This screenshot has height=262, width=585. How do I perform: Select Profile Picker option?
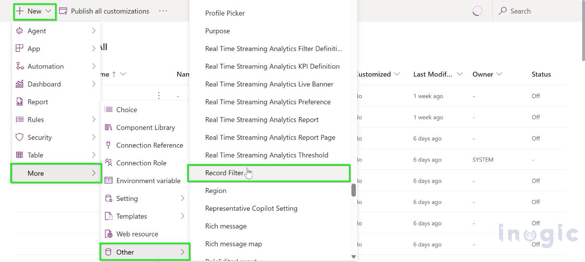[225, 13]
